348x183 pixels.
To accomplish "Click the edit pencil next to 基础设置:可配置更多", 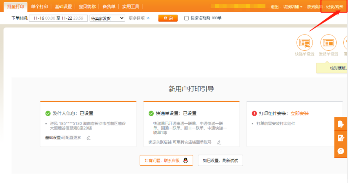I will point(88,138).
